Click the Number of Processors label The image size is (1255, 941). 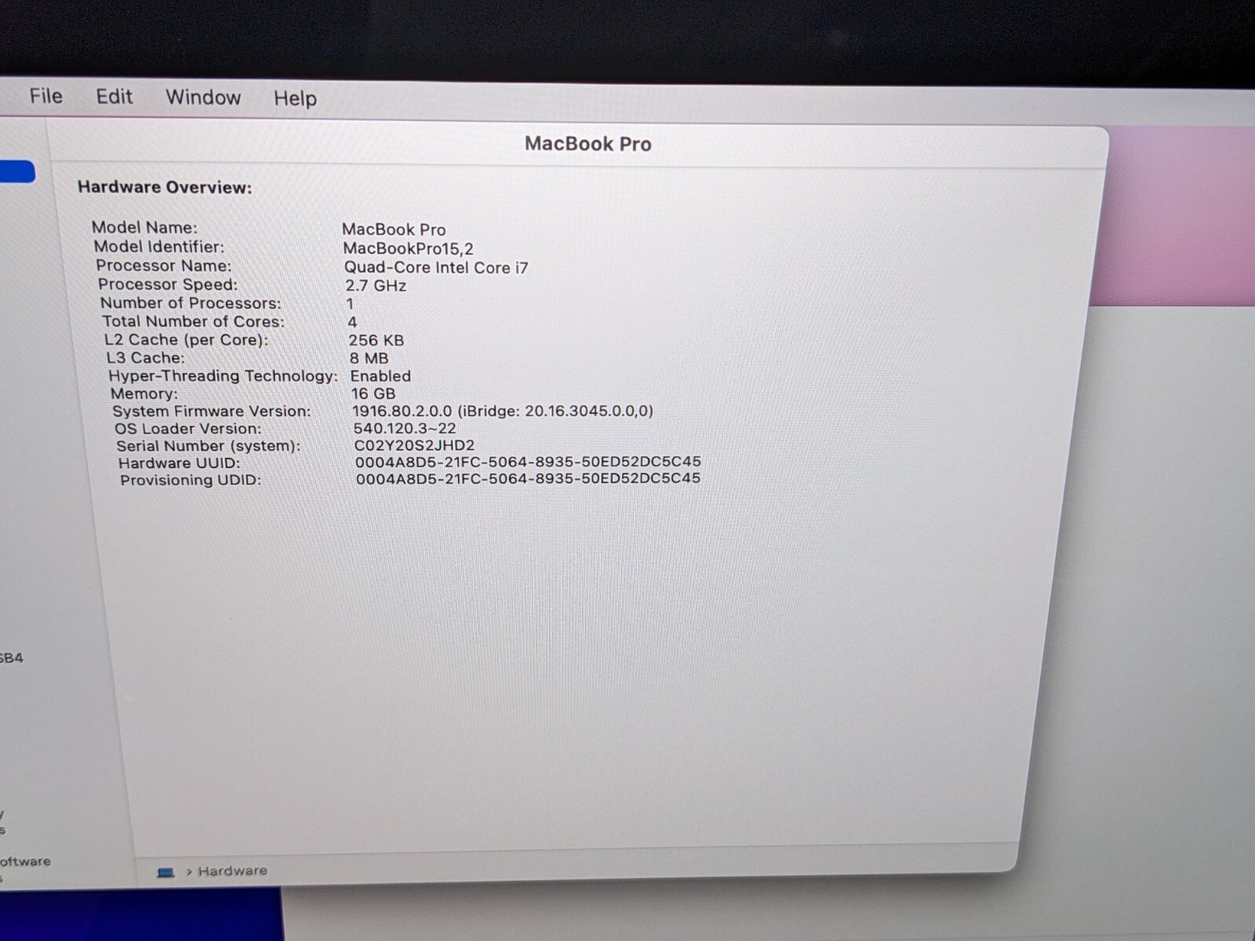click(x=190, y=303)
